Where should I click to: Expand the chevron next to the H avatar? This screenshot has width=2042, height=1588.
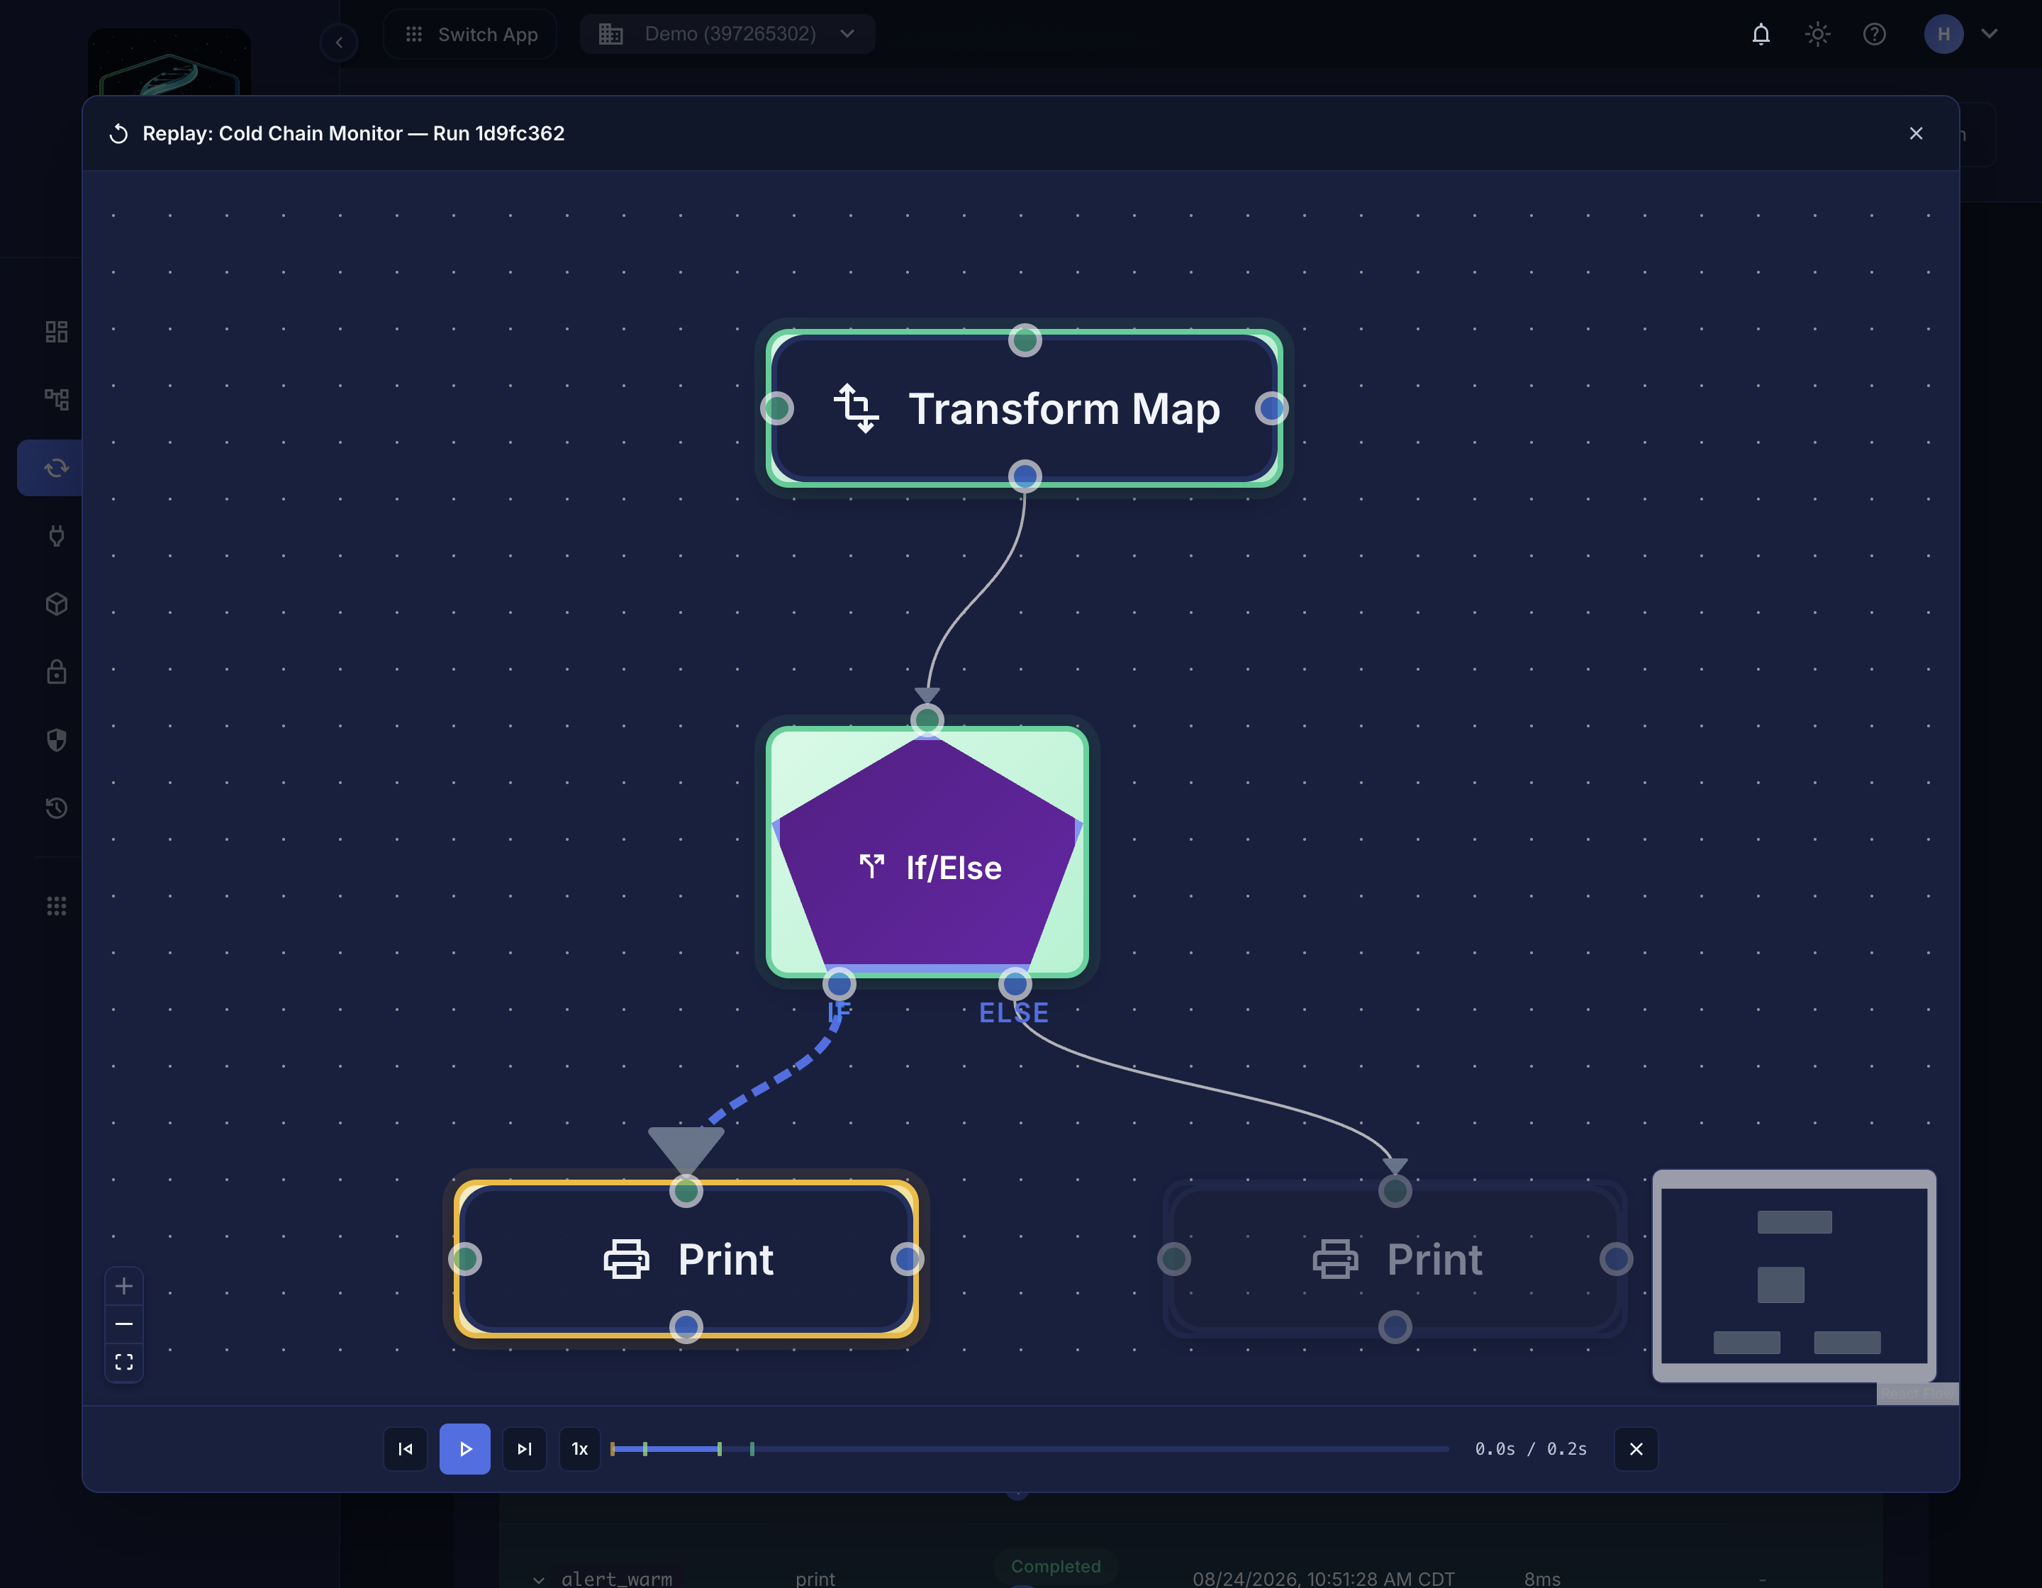tap(1990, 35)
